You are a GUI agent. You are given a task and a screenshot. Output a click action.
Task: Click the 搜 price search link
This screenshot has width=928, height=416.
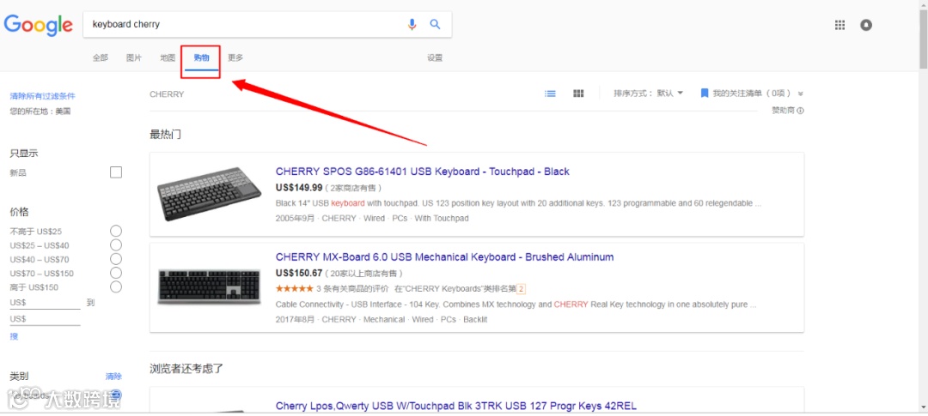pyautogui.click(x=14, y=336)
